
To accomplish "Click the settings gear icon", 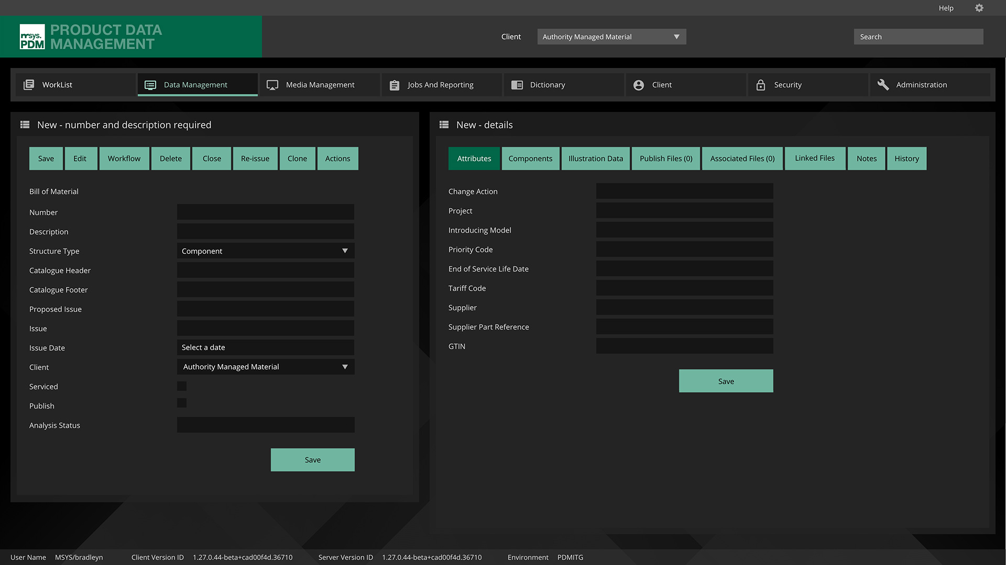I will 979,8.
